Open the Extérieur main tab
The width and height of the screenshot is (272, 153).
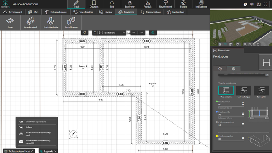pos(130,4)
